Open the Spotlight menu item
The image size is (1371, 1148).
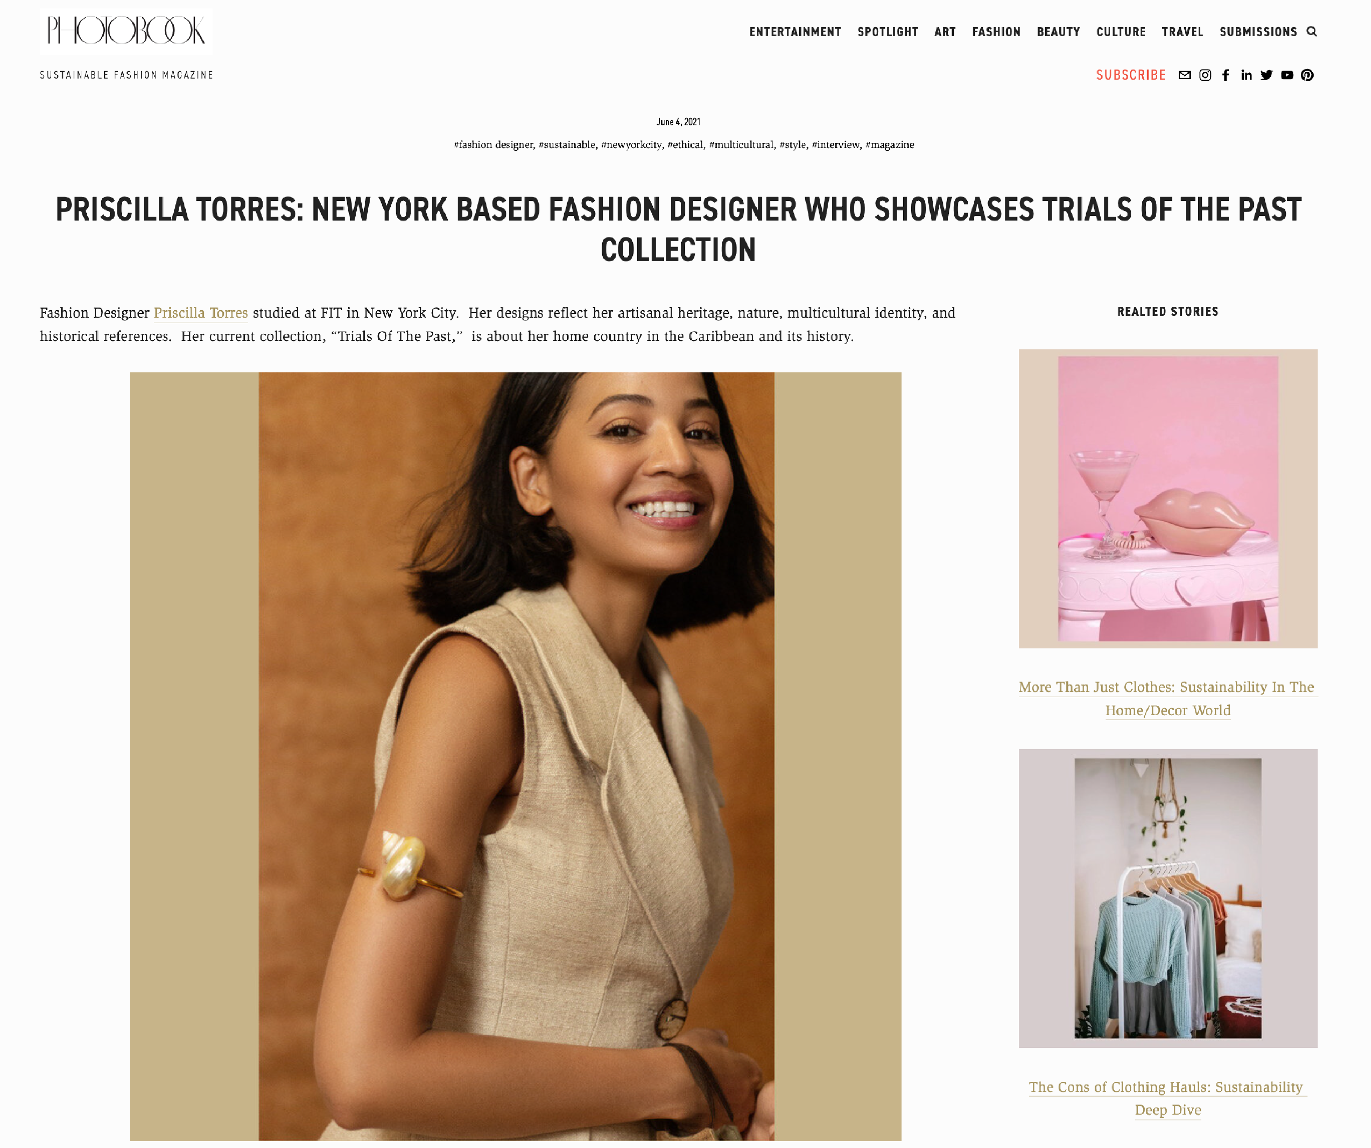(x=888, y=32)
